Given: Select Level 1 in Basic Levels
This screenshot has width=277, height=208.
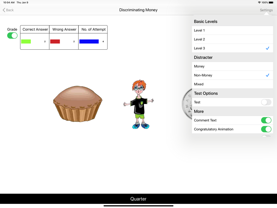Looking at the screenshot, I should [232, 31].
